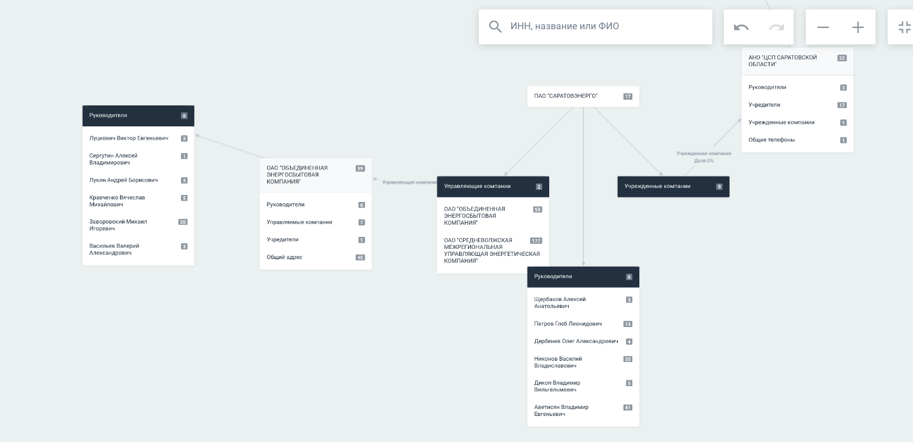Screen dimensions: 913x442
Task: Click badge 22 on АНО ЦСП card
Action: pos(842,58)
